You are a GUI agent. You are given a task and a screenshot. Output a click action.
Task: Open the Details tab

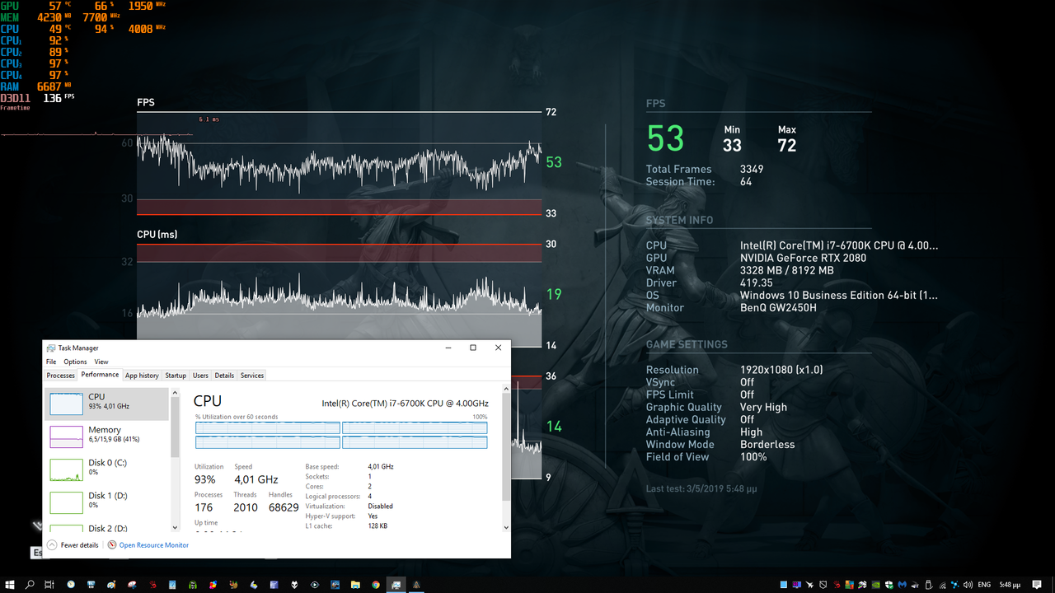click(224, 376)
